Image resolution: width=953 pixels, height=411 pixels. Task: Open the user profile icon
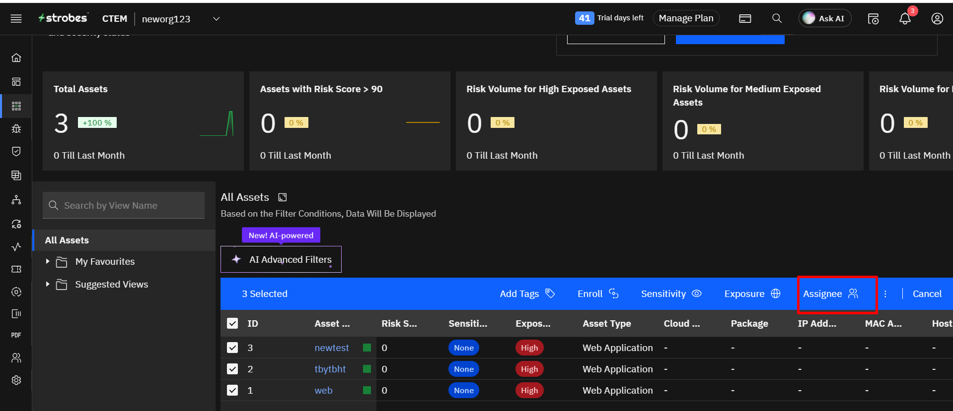click(937, 19)
